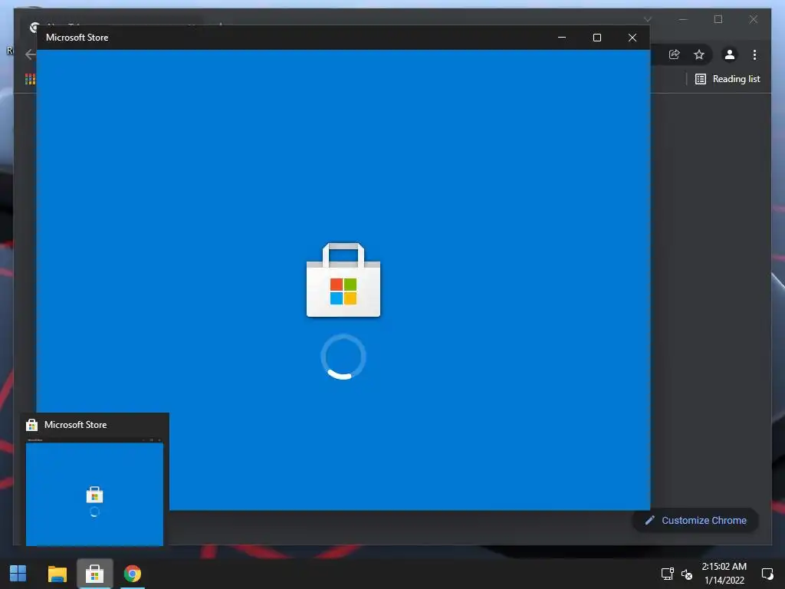Share this page using the Chrome share icon

(675, 54)
